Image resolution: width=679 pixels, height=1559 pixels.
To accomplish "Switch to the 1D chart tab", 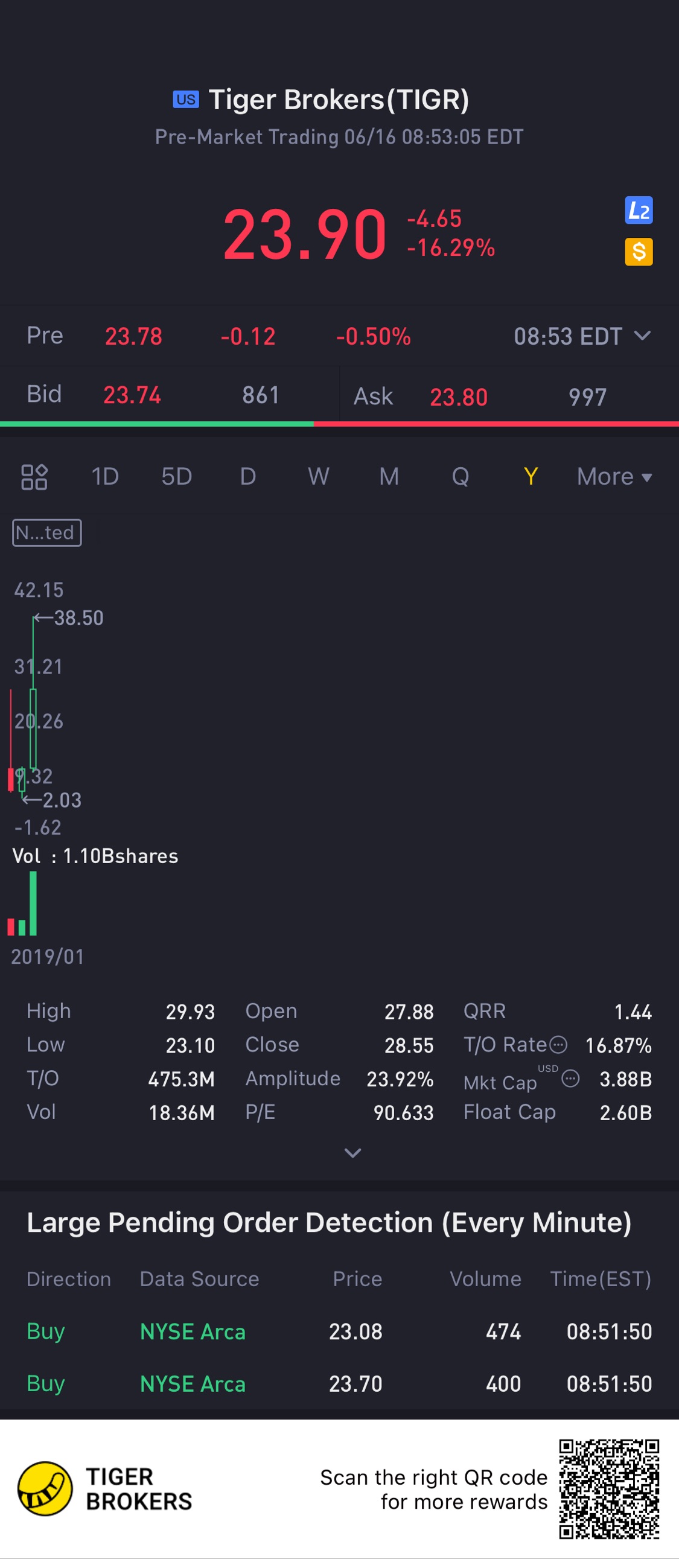I will [104, 477].
